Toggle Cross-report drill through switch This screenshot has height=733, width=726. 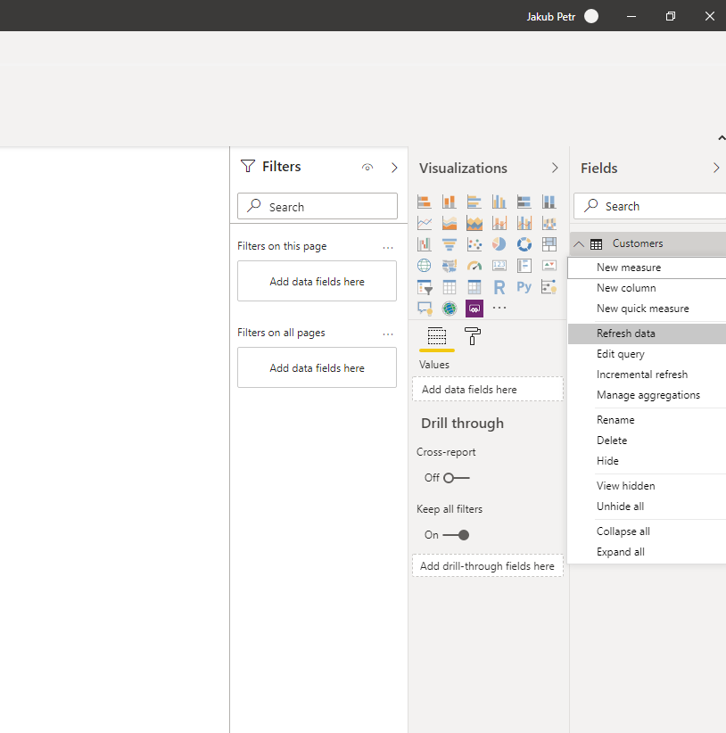click(x=457, y=478)
